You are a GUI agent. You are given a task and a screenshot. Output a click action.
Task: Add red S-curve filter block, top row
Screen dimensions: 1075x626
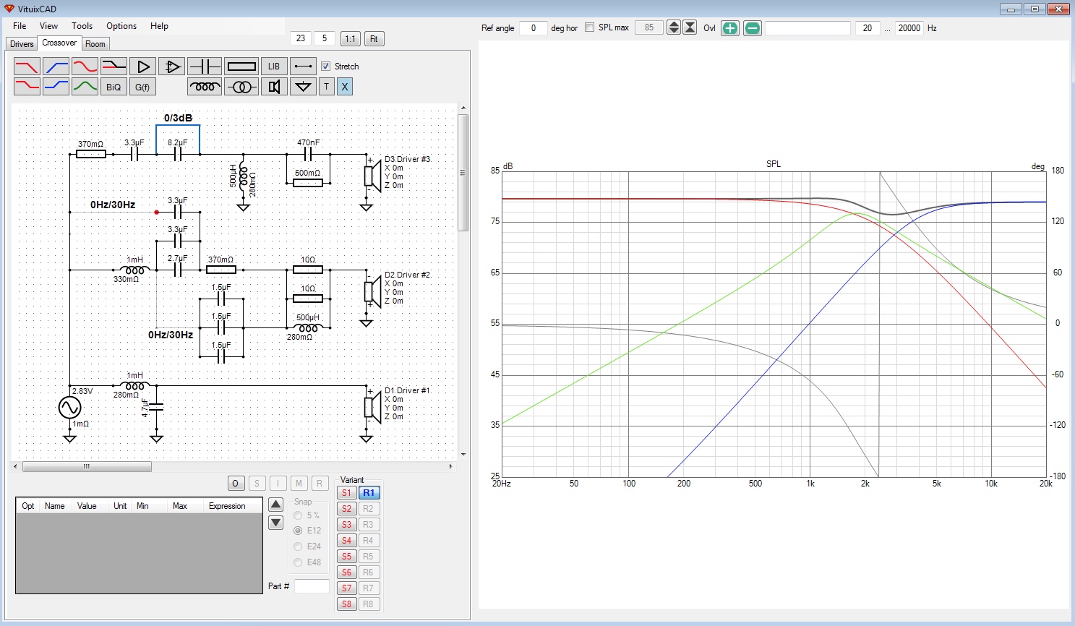pyautogui.click(x=85, y=67)
